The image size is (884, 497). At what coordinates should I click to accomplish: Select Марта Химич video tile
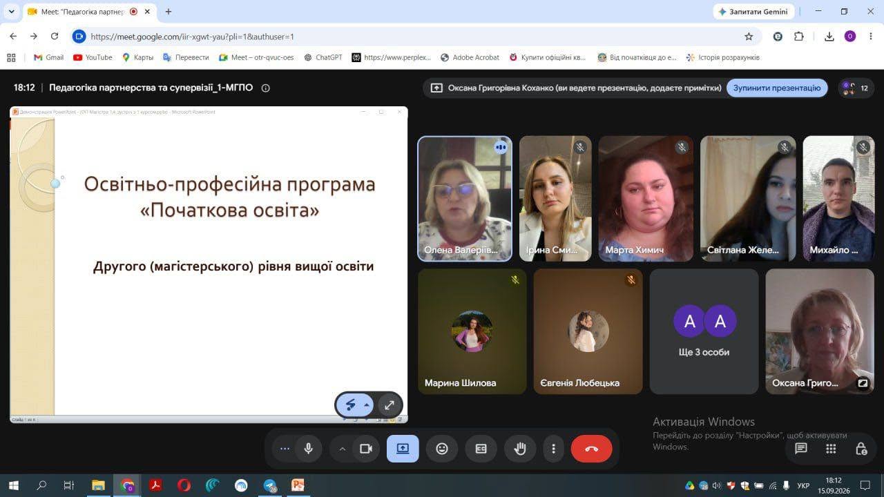coord(646,199)
